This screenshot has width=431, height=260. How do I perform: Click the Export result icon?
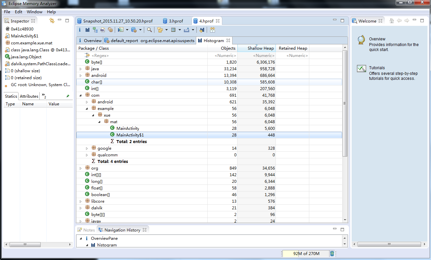coord(187,30)
